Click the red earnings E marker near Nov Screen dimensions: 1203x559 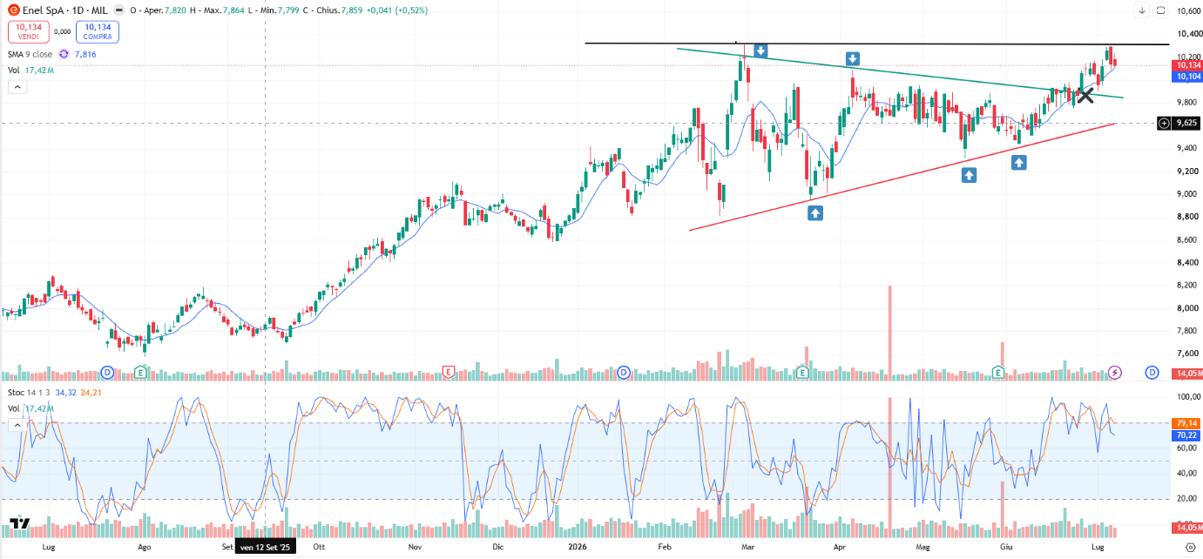449,373
